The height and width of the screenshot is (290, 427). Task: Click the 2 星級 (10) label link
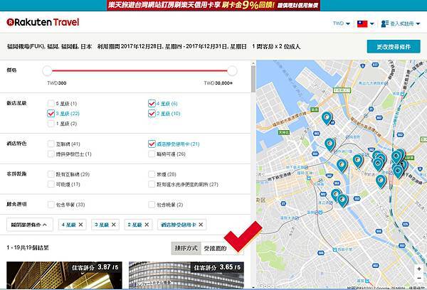(x=168, y=114)
